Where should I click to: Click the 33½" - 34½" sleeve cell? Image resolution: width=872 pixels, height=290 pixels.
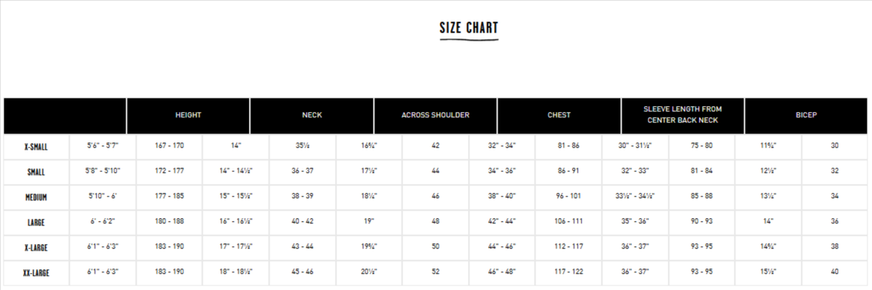[x=635, y=196]
